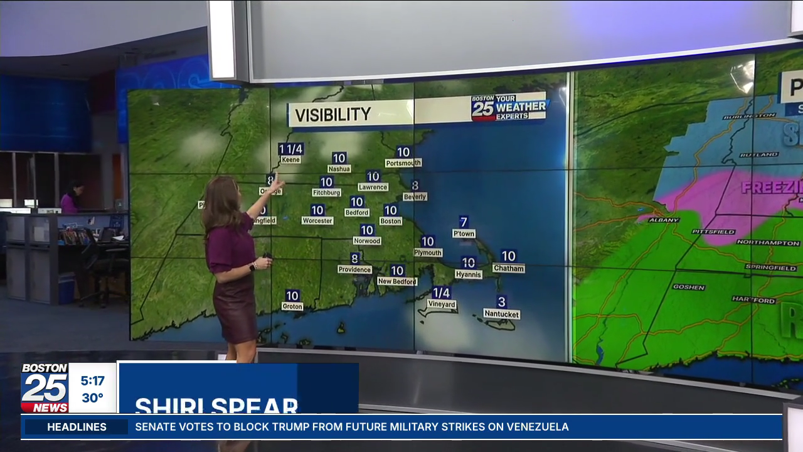Click the Vineyard label
Screen dimensions: 803x452
pyautogui.click(x=441, y=304)
